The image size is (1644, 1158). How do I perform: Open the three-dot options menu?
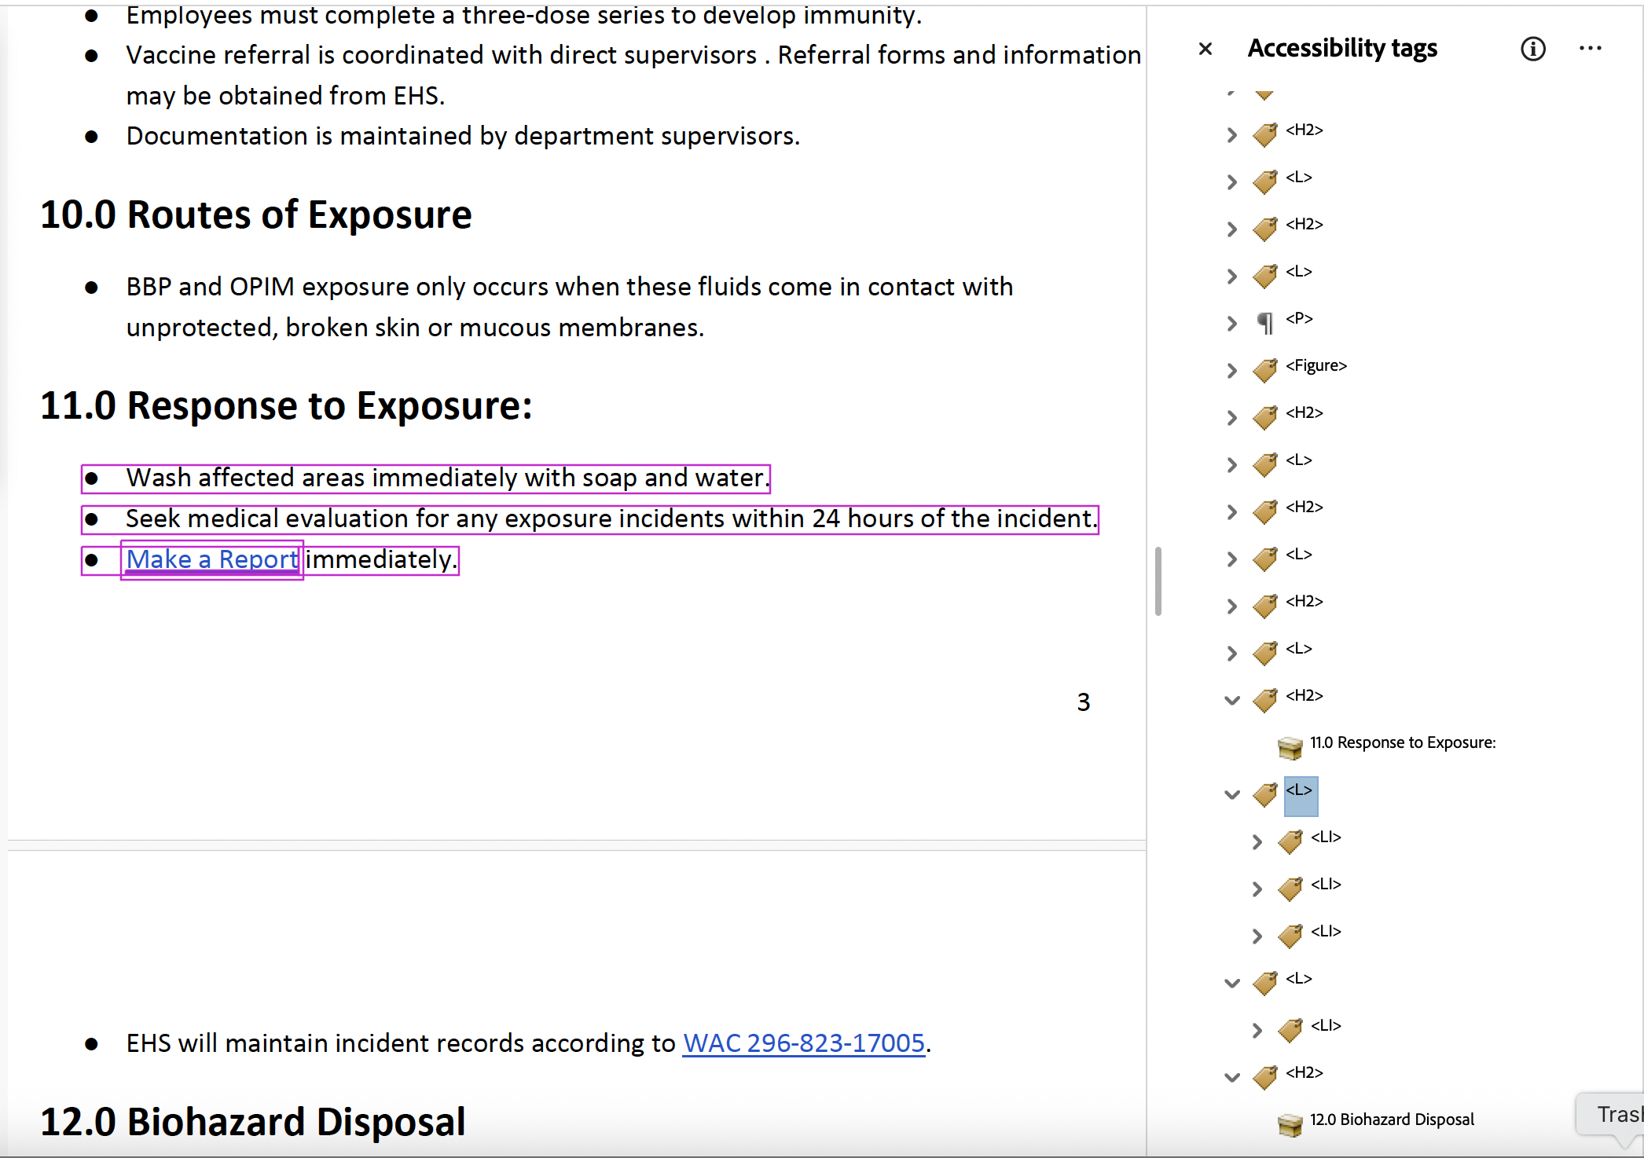pyautogui.click(x=1590, y=49)
